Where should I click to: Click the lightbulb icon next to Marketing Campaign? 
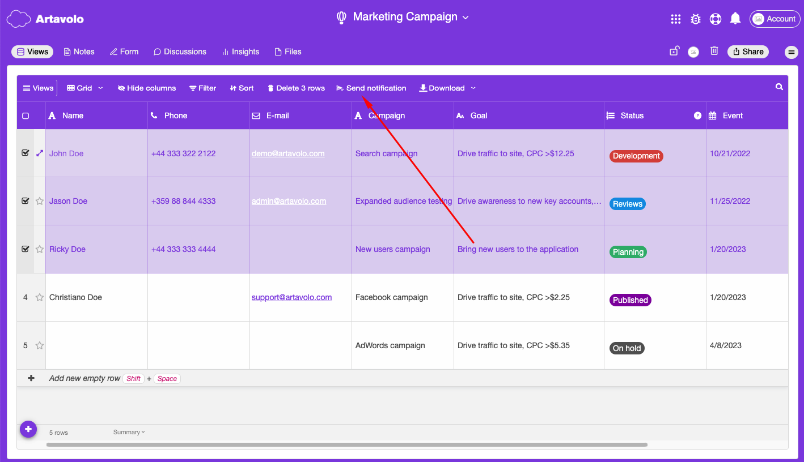pyautogui.click(x=341, y=18)
